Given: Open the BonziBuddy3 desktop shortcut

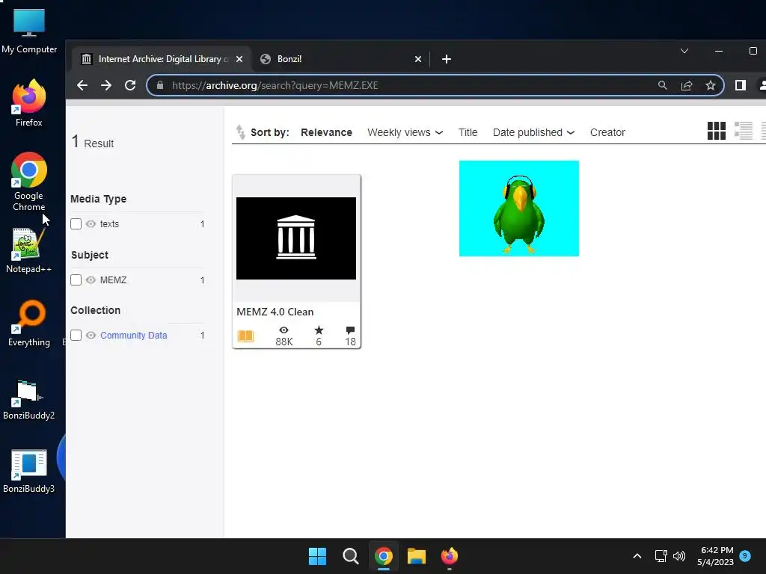Looking at the screenshot, I should point(29,471).
